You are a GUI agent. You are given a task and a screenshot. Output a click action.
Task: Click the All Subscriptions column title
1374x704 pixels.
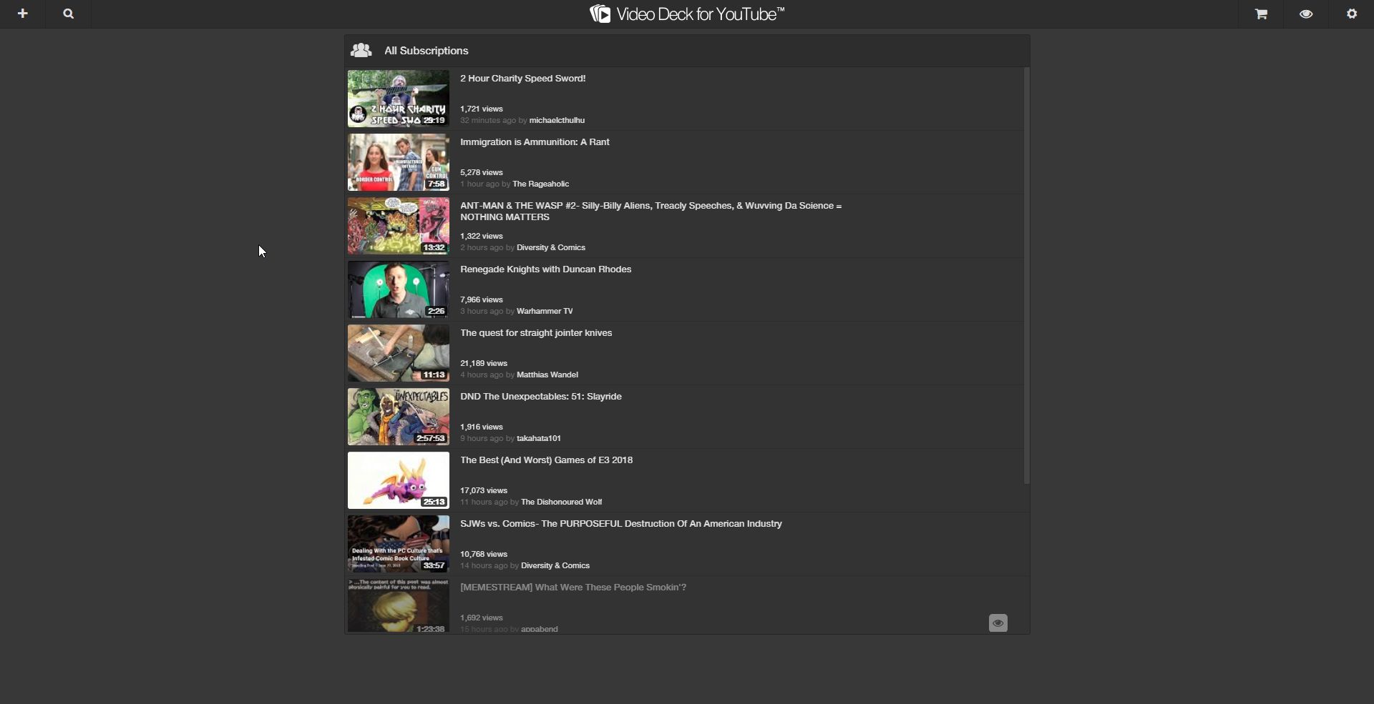pyautogui.click(x=427, y=51)
